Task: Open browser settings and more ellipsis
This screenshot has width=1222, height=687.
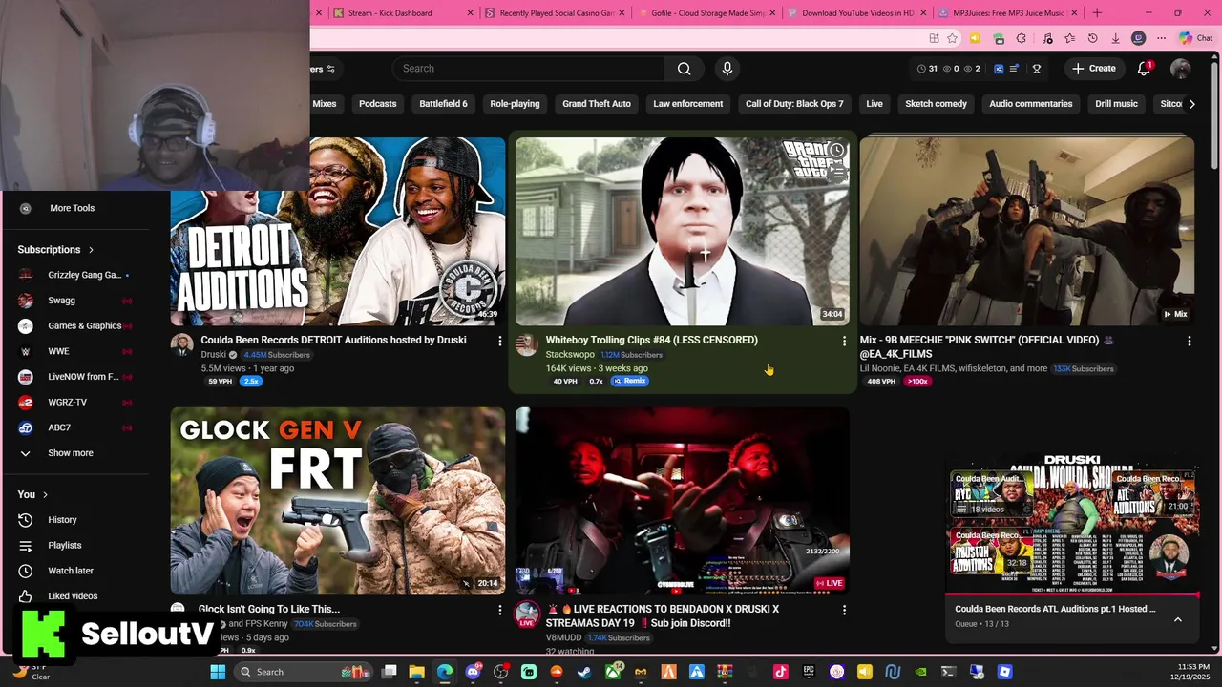Action: [x=1161, y=38]
